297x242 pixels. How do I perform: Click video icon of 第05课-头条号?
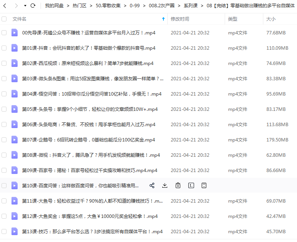tap(15, 109)
